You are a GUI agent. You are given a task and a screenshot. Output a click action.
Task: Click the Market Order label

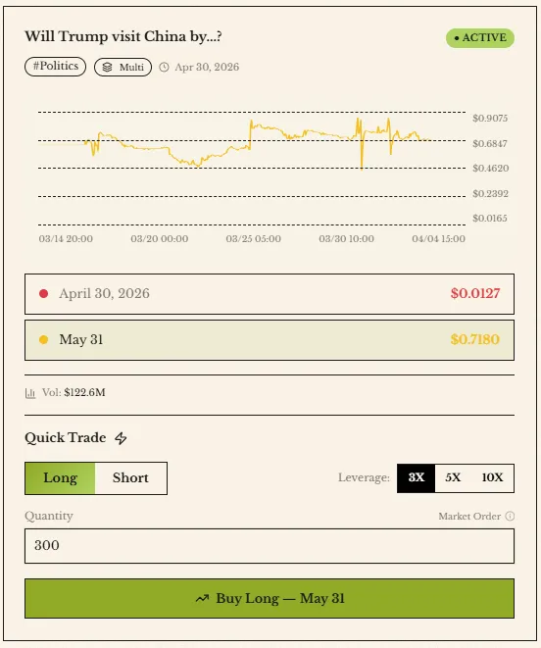(x=469, y=517)
